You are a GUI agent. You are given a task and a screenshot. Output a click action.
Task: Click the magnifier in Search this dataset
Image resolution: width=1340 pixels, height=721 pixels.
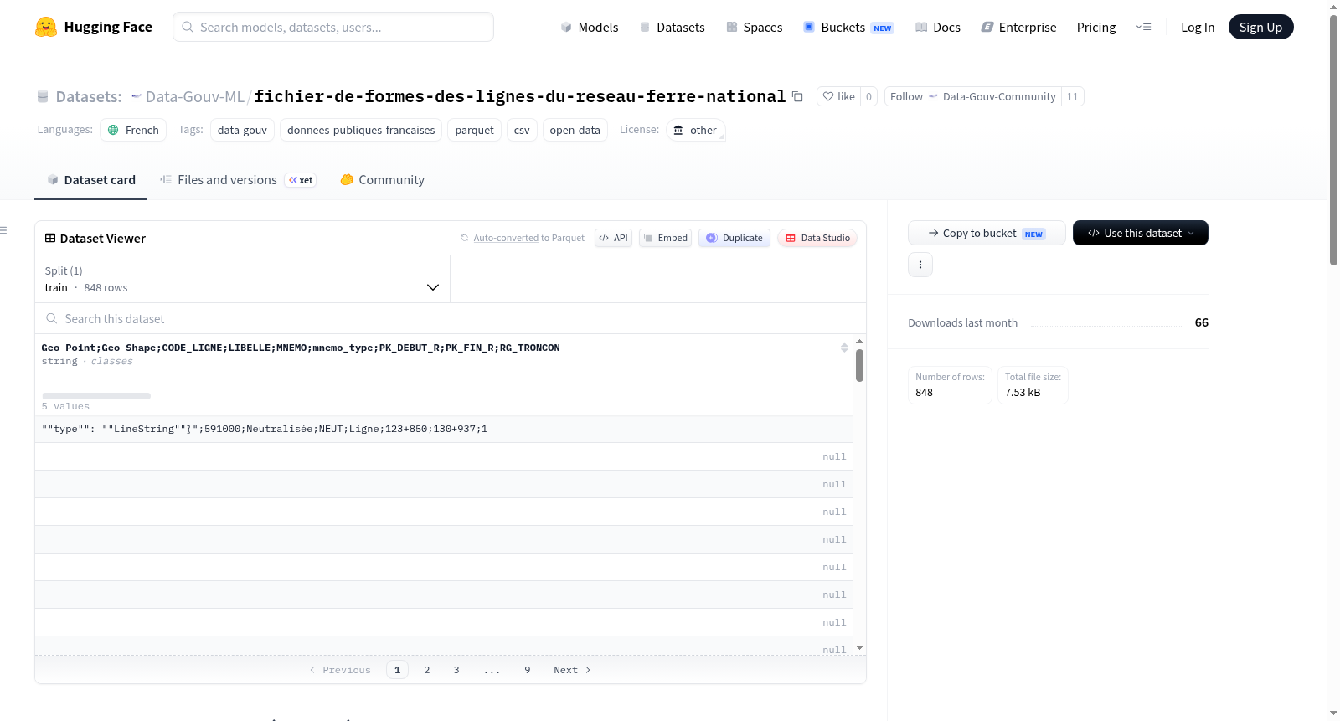52,318
